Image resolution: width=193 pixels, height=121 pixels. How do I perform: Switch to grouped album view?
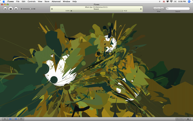(x=159, y=8)
